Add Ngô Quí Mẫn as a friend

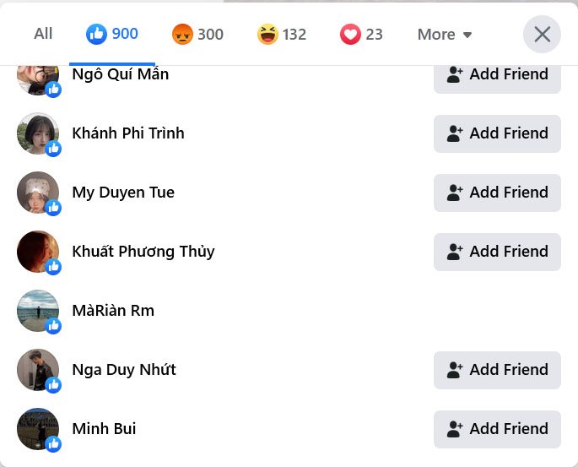click(497, 76)
